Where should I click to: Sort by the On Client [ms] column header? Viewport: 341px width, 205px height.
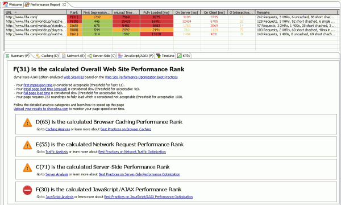coord(214,13)
